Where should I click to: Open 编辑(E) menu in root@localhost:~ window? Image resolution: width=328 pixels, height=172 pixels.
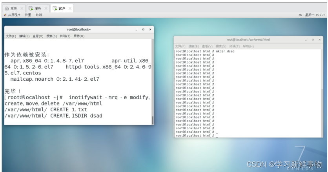coord(24,36)
